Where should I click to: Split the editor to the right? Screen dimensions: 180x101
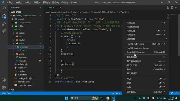click(172, 8)
